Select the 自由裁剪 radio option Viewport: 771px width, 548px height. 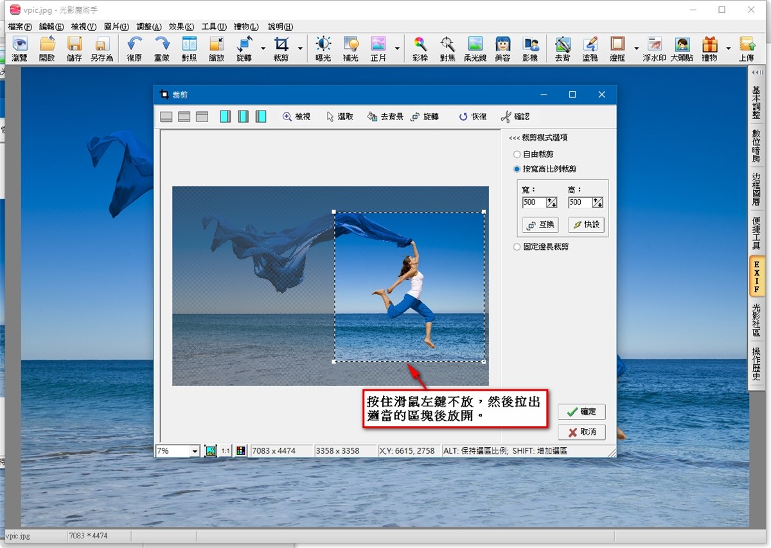pyautogui.click(x=517, y=155)
